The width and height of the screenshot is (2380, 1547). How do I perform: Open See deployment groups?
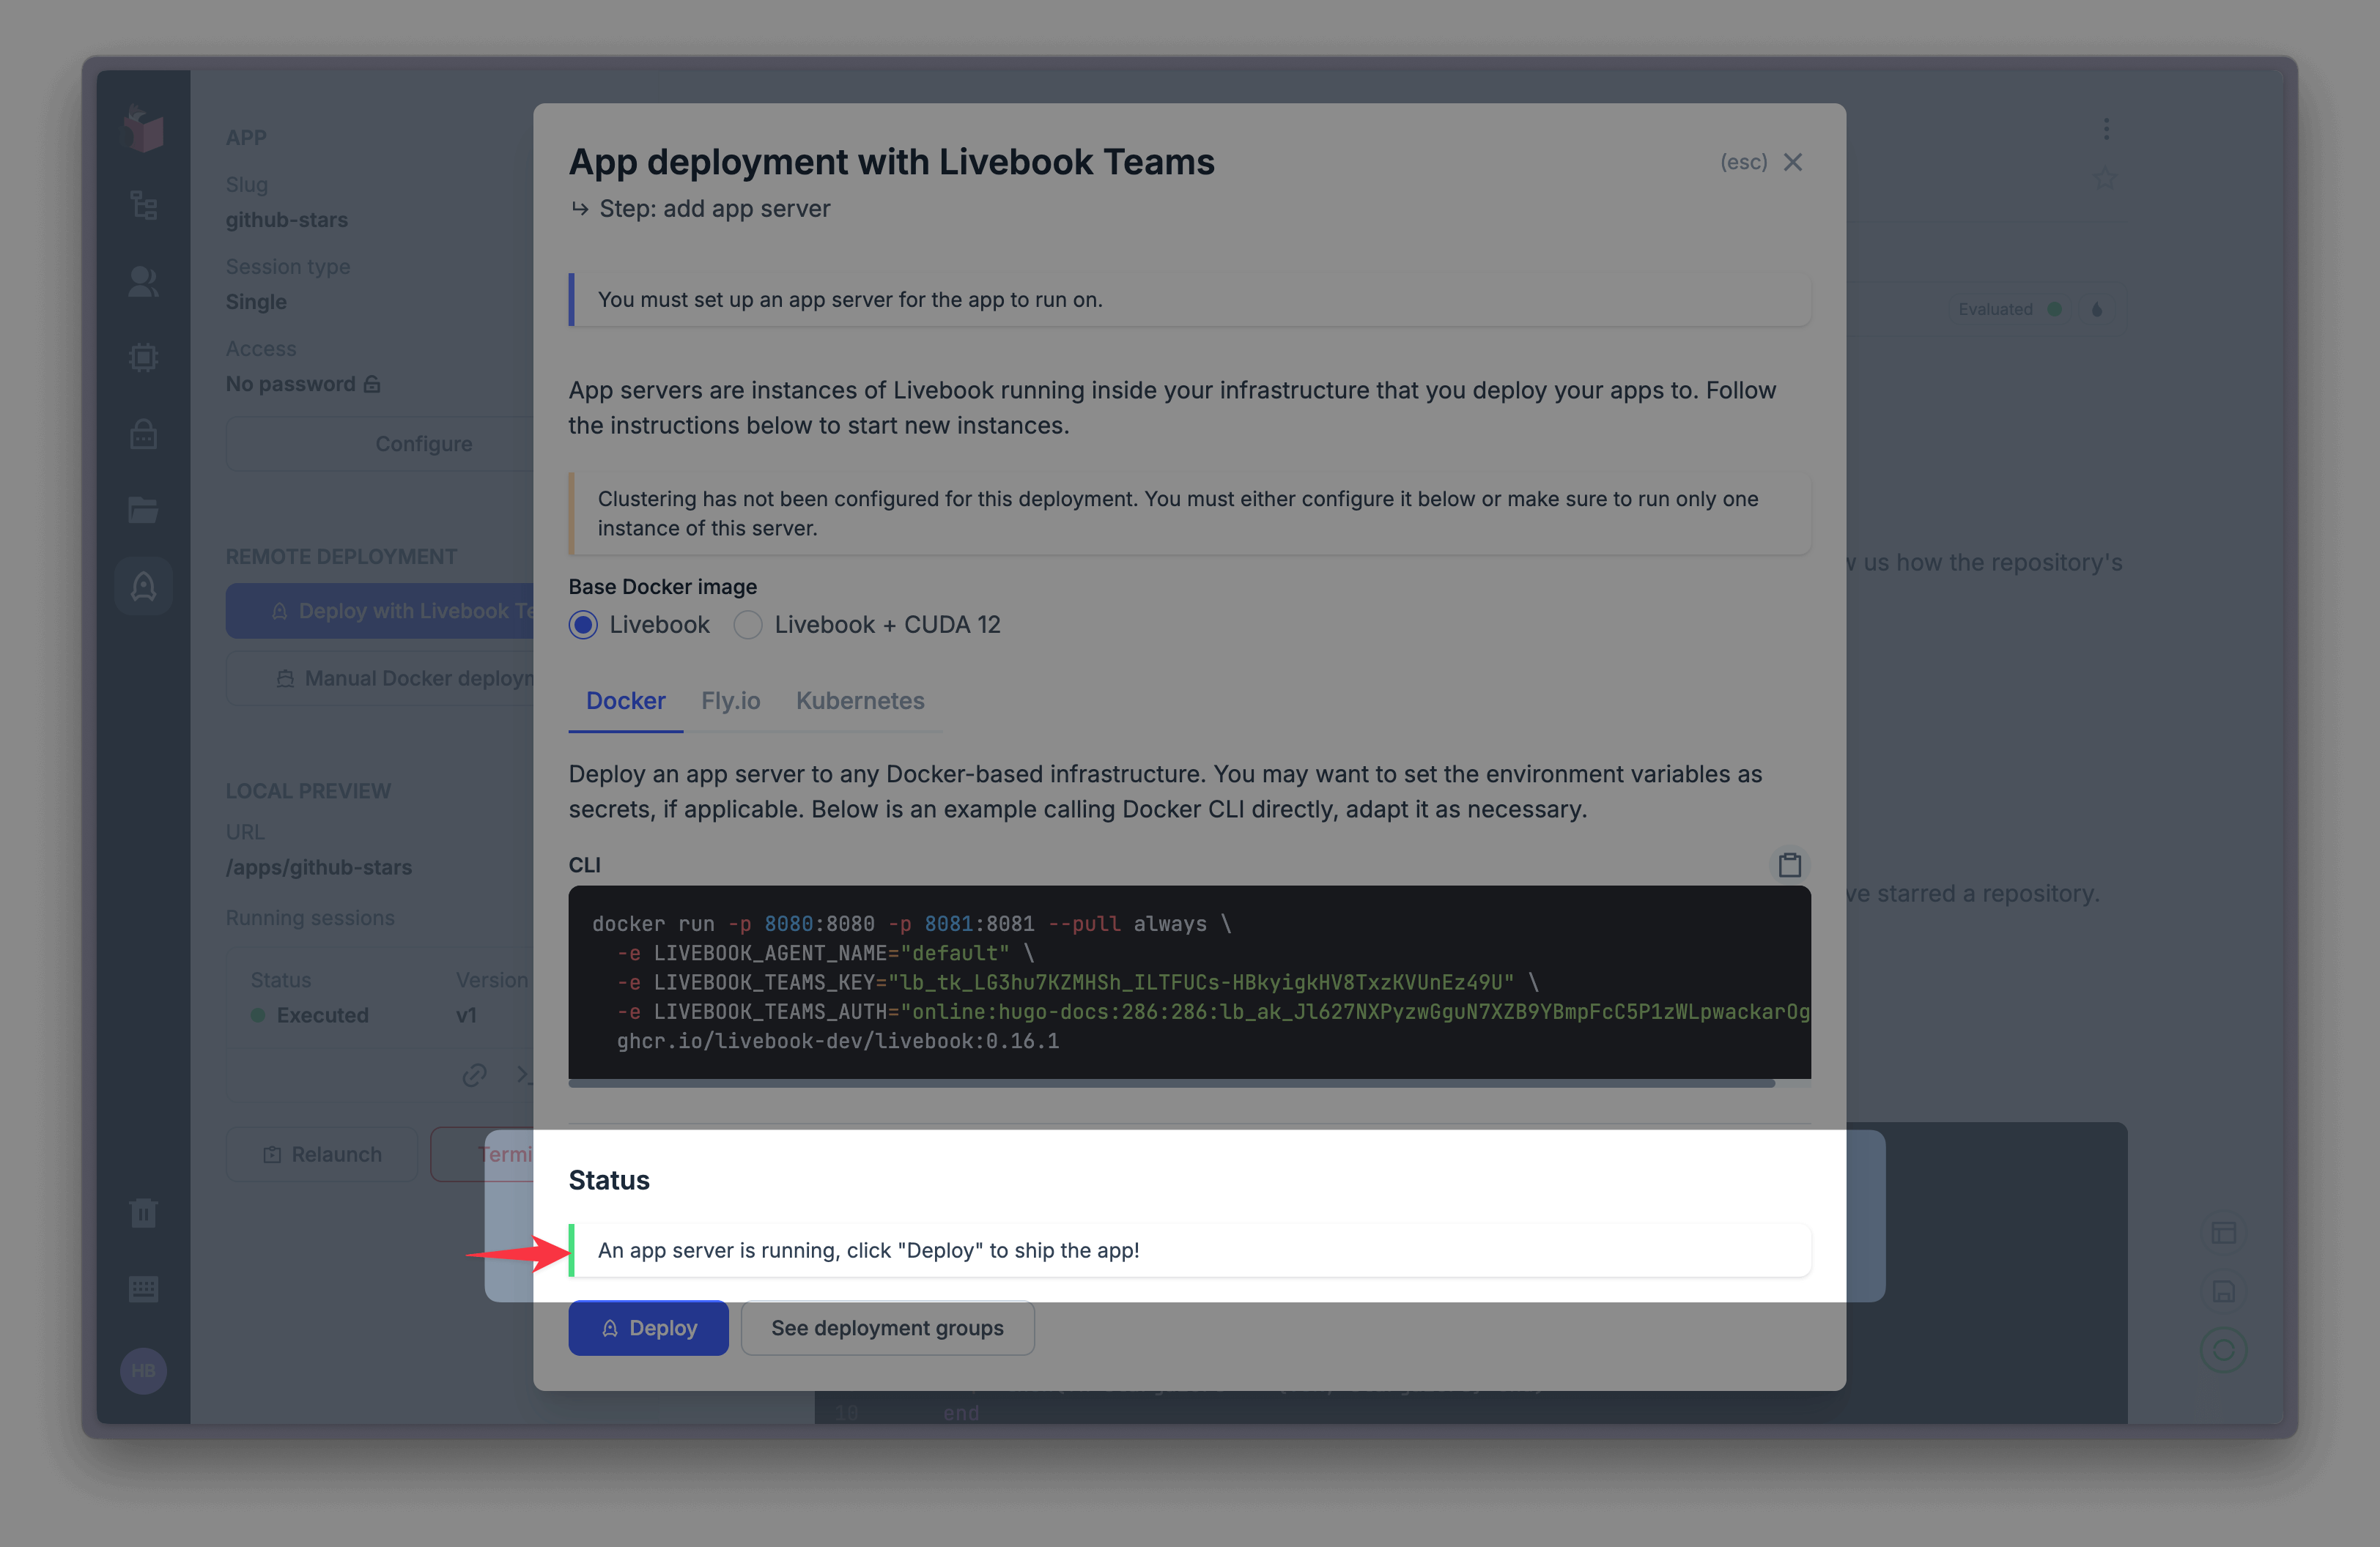click(x=887, y=1327)
